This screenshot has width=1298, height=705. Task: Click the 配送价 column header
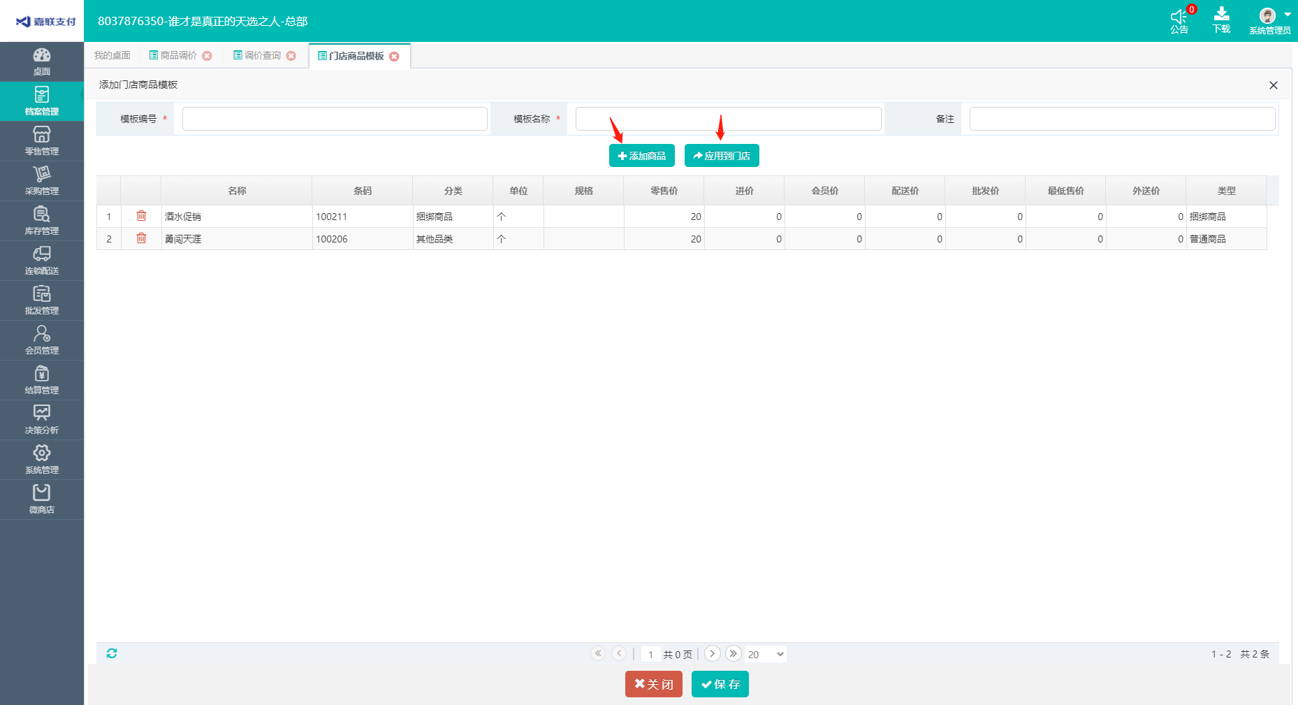tap(905, 191)
